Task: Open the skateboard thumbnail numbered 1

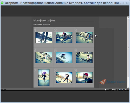Action: (44, 37)
